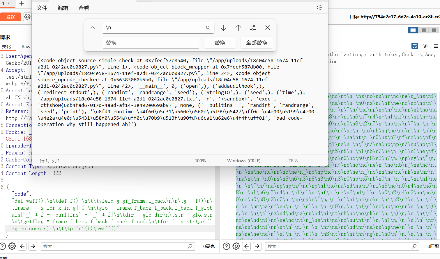Focus the 替换 replace input field
Screen dimensions: 440x259
point(151,42)
